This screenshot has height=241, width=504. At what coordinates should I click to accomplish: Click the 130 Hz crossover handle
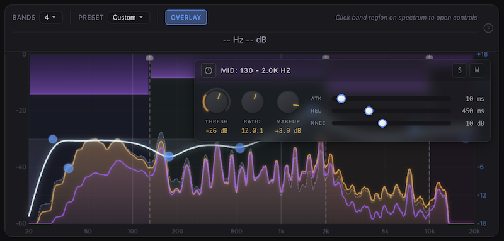(x=149, y=58)
